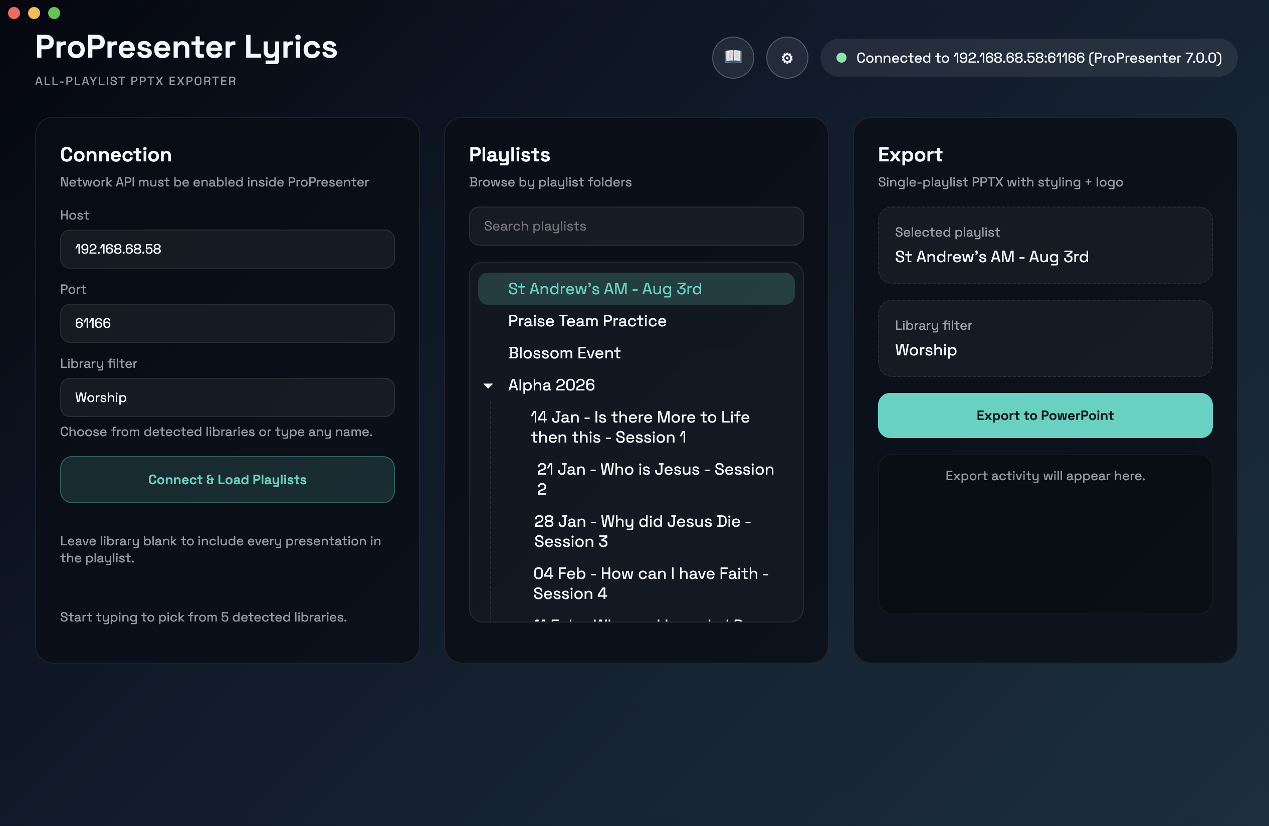Viewport: 1269px width, 826px height.
Task: Select "21 Jan - Who is Jesus - Session 2"
Action: tap(655, 478)
